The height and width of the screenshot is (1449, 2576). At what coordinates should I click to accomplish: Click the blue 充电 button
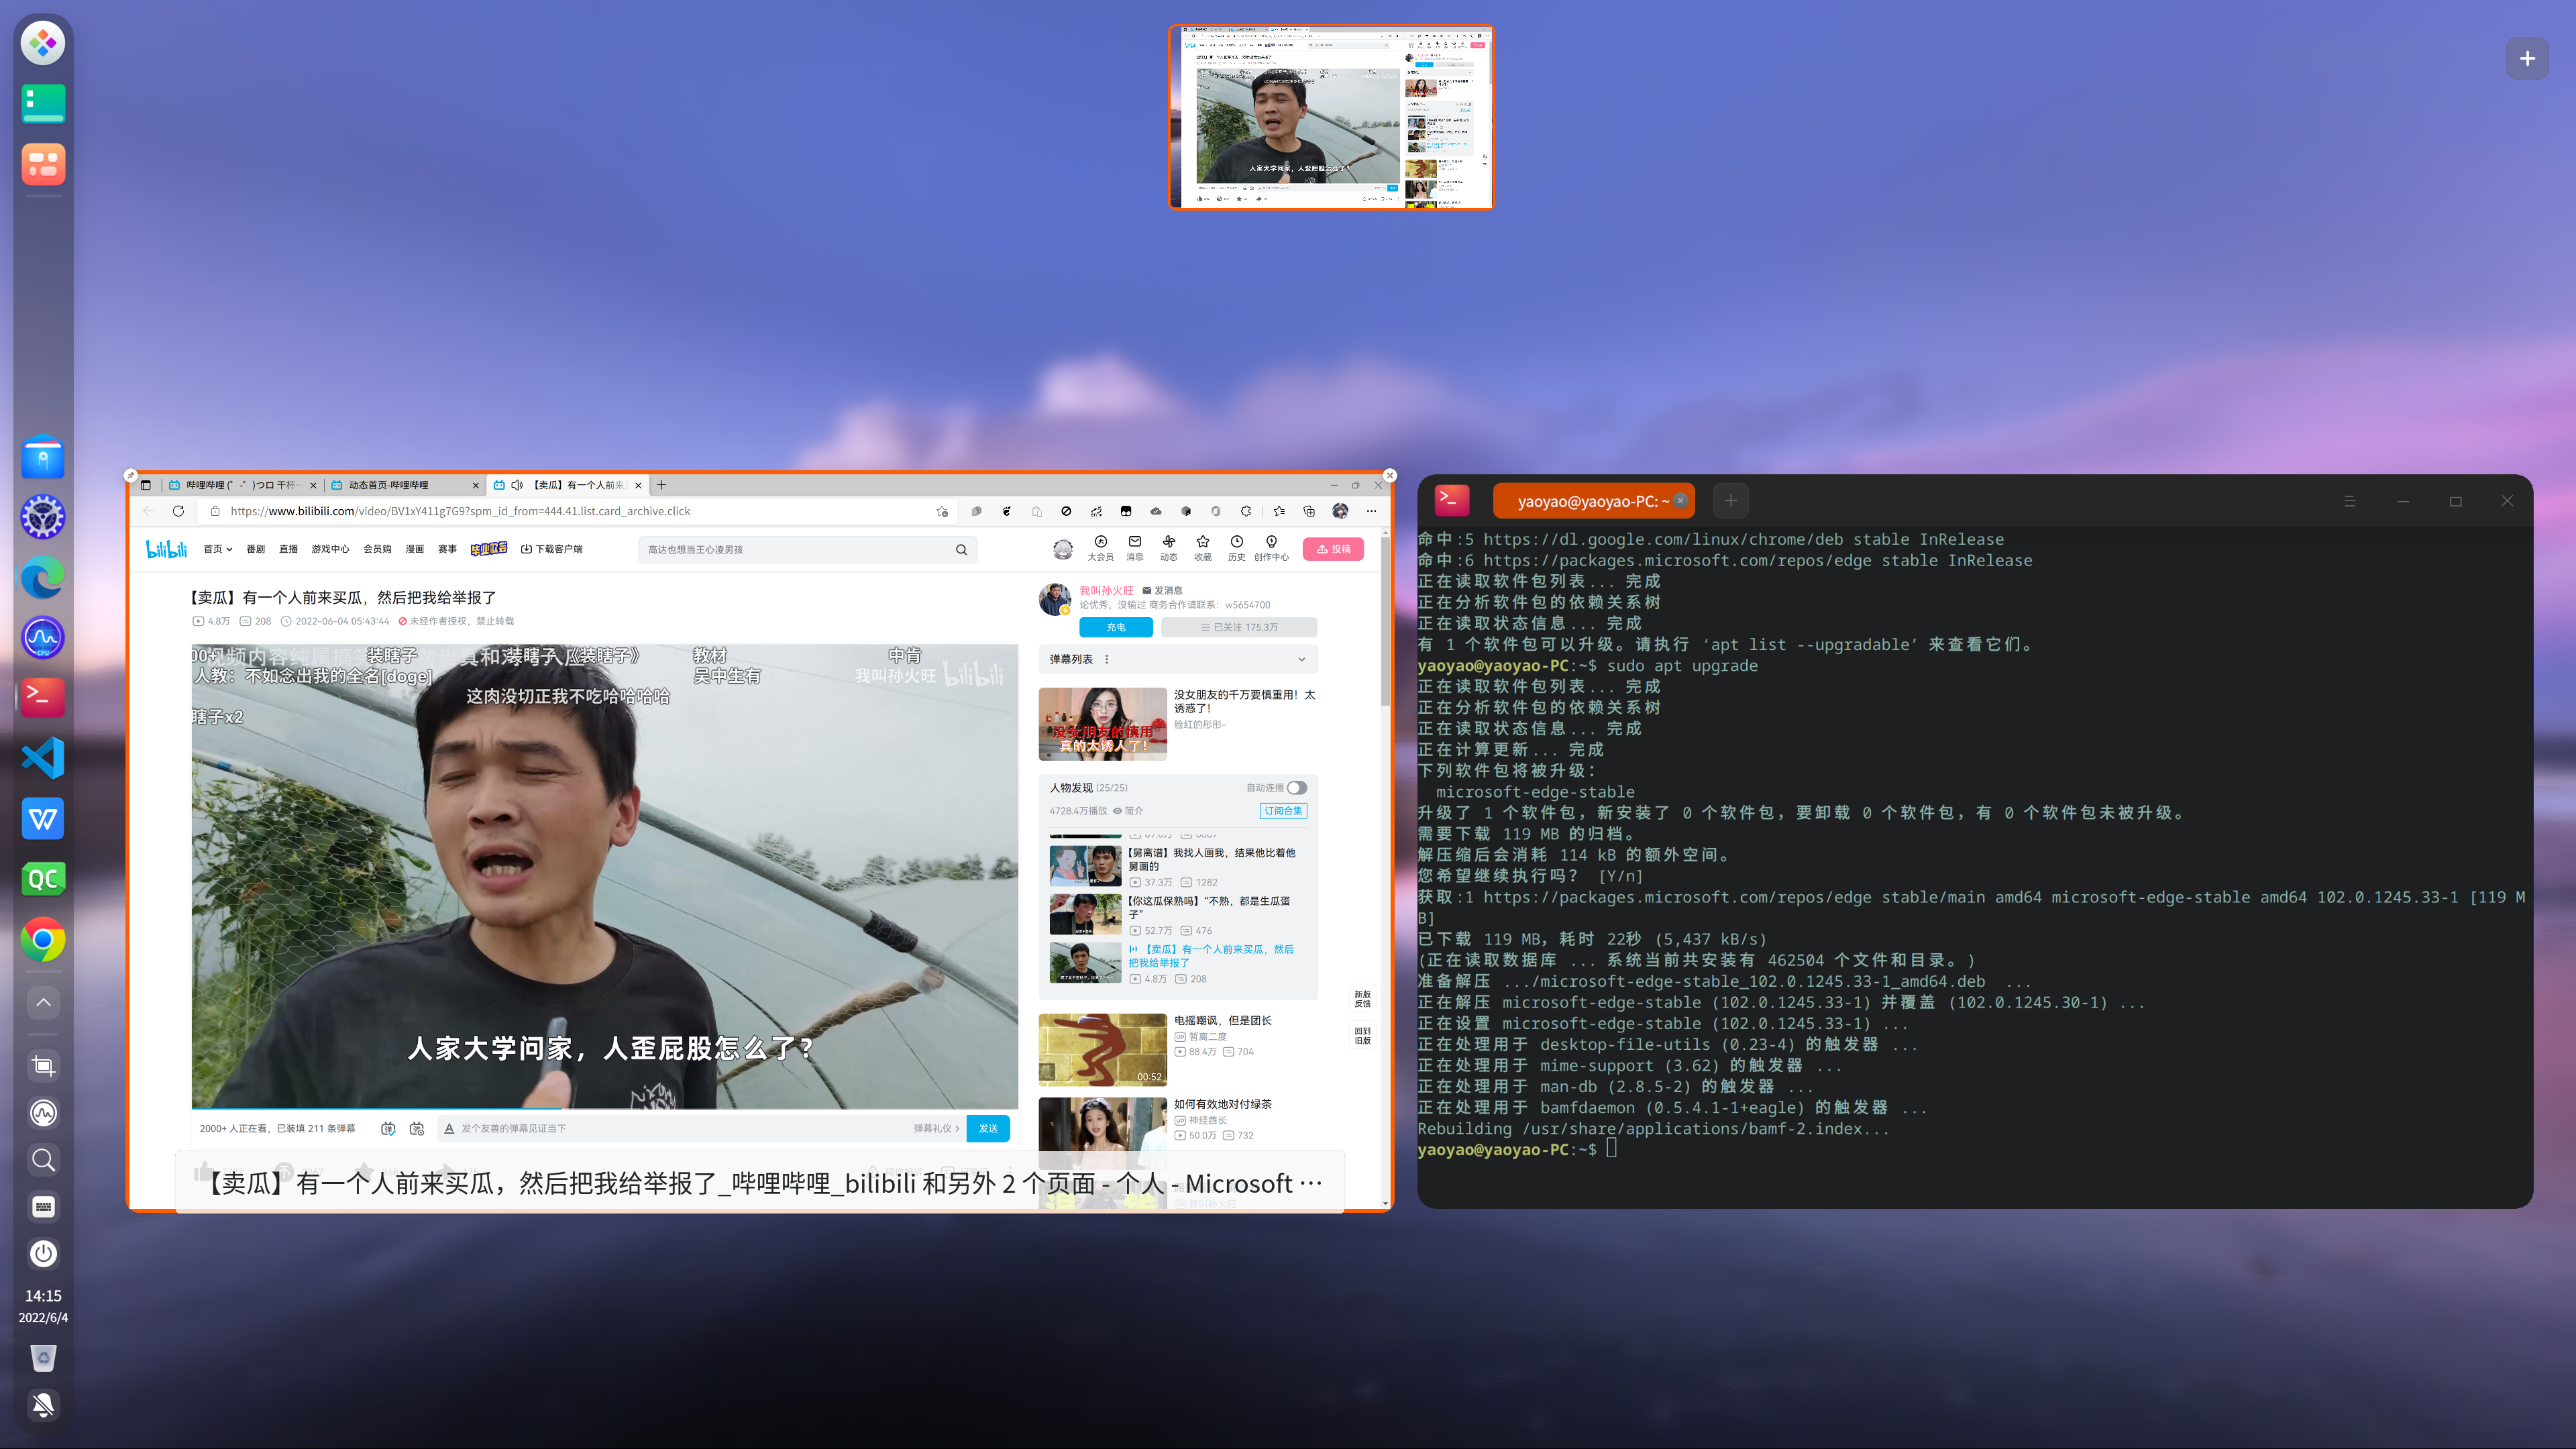[1115, 627]
